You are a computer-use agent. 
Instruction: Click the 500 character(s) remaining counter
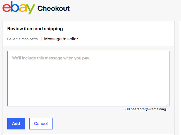pyautogui.click(x=145, y=109)
